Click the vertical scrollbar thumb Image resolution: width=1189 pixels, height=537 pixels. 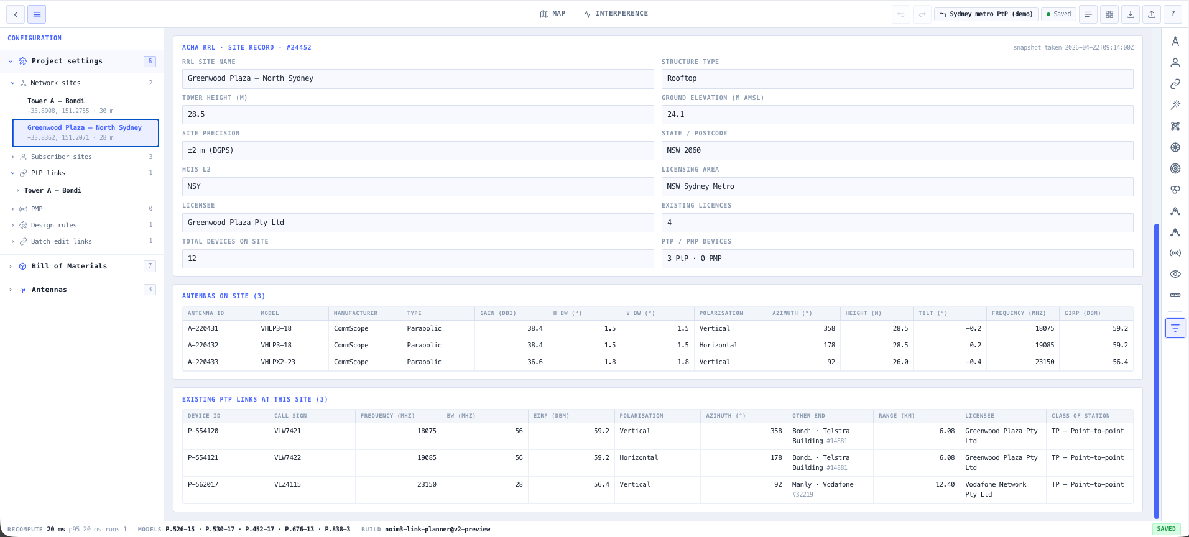tap(1156, 371)
